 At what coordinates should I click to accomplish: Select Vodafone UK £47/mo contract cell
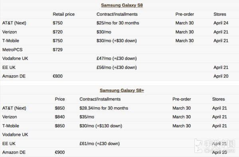[117, 59]
